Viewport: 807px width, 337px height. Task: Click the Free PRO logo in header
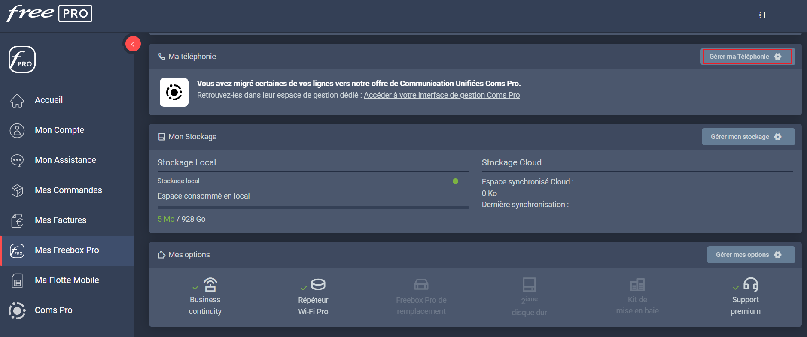click(49, 13)
